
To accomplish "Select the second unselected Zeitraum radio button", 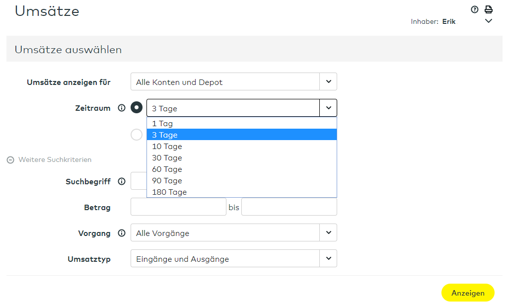I will (137, 135).
